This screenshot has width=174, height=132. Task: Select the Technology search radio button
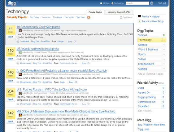[x=112, y=3]
